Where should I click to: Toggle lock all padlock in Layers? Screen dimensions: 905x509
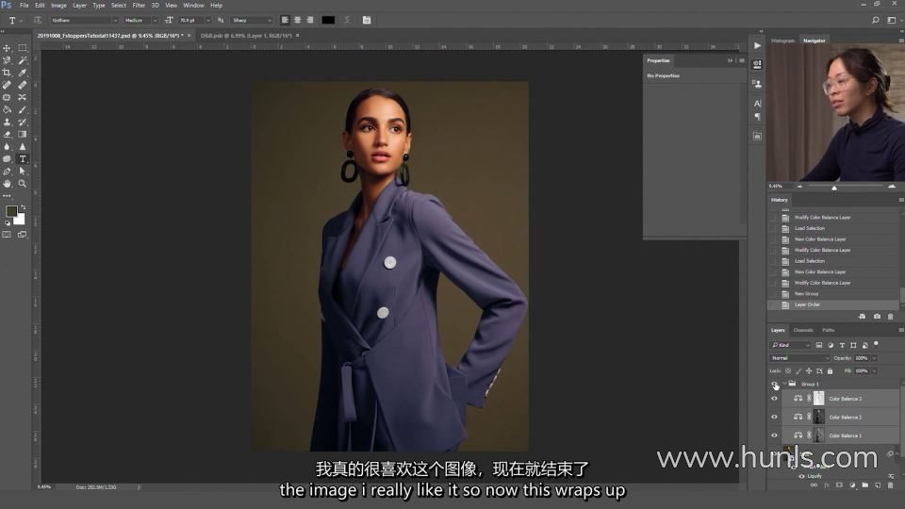(830, 371)
